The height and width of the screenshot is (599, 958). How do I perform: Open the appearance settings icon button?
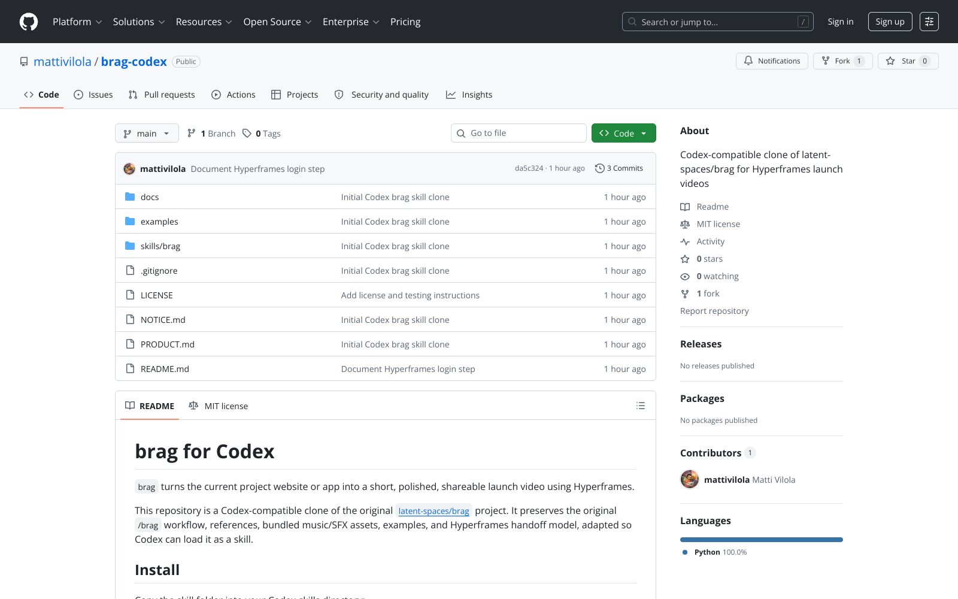click(929, 22)
